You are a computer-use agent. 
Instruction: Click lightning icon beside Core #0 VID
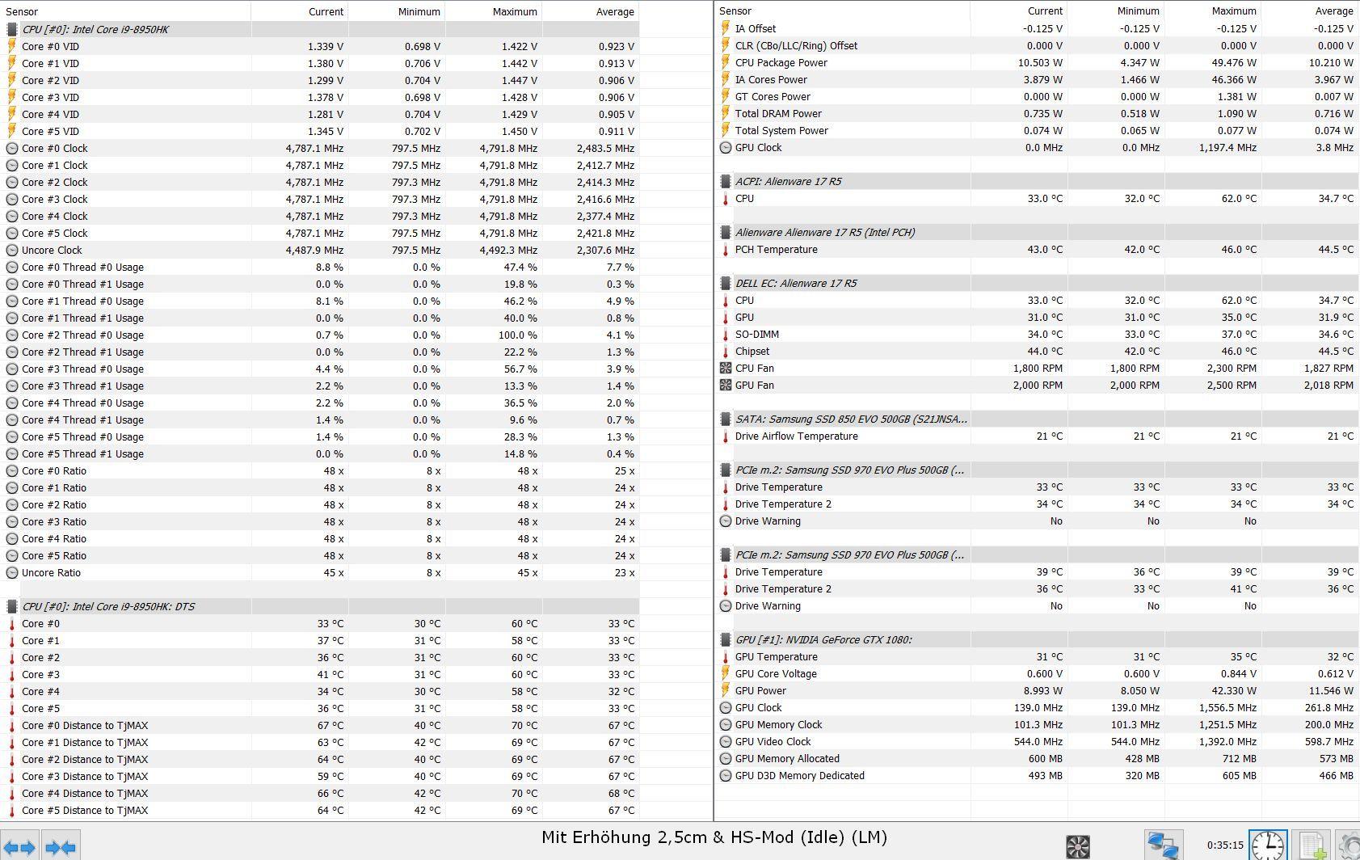pos(12,47)
